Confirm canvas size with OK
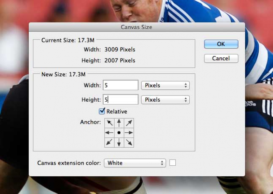The image size is (273, 194). tap(221, 44)
